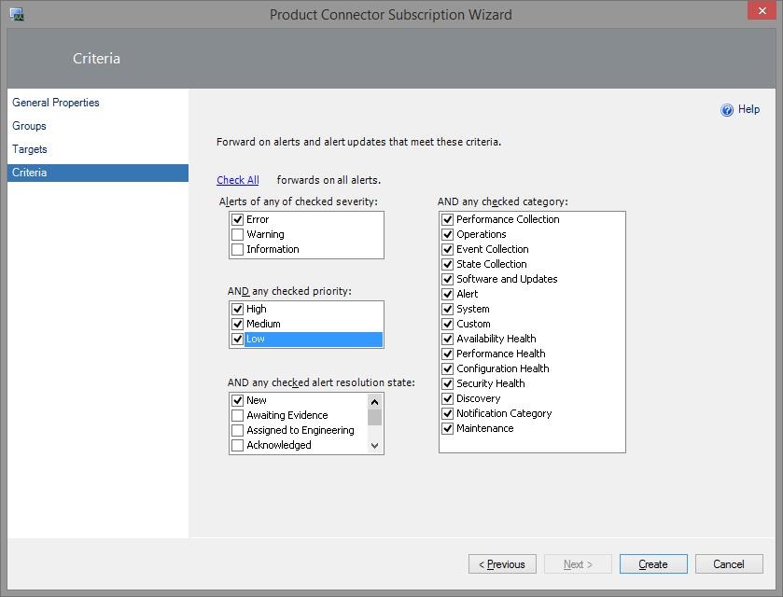Viewport: 783px width, 597px height.
Task: Click the blue Help question mark icon
Action: click(727, 110)
